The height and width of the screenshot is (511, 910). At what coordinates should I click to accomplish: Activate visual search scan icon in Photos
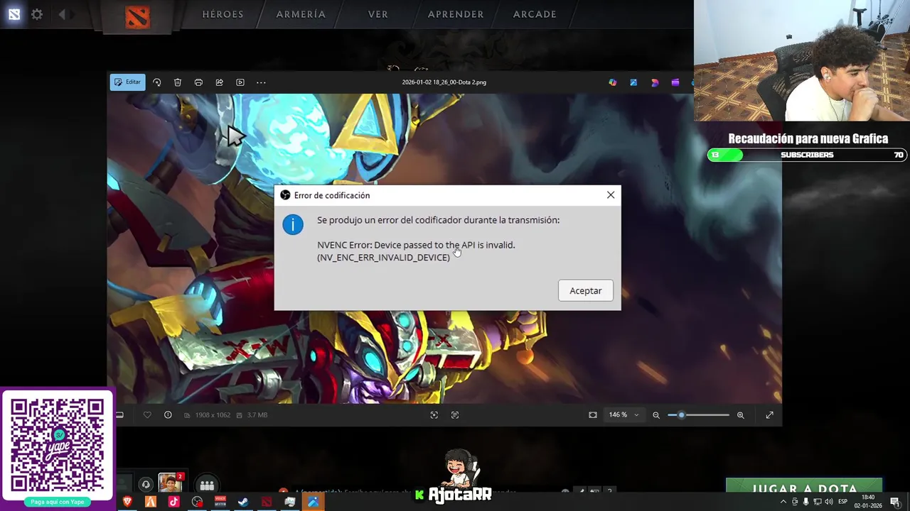[x=434, y=415]
